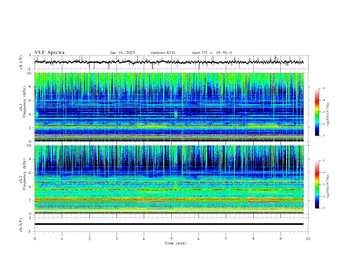The width and height of the screenshot is (347, 268).
Task: Click the "ch.1(V)" waveform axis label
Action: point(21,62)
